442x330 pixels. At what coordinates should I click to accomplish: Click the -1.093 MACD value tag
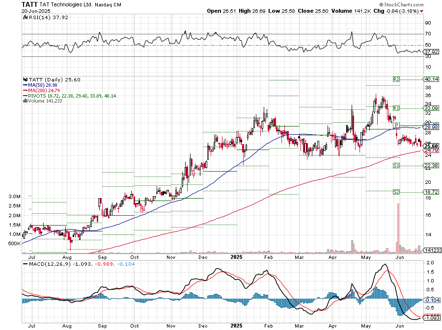(x=432, y=318)
